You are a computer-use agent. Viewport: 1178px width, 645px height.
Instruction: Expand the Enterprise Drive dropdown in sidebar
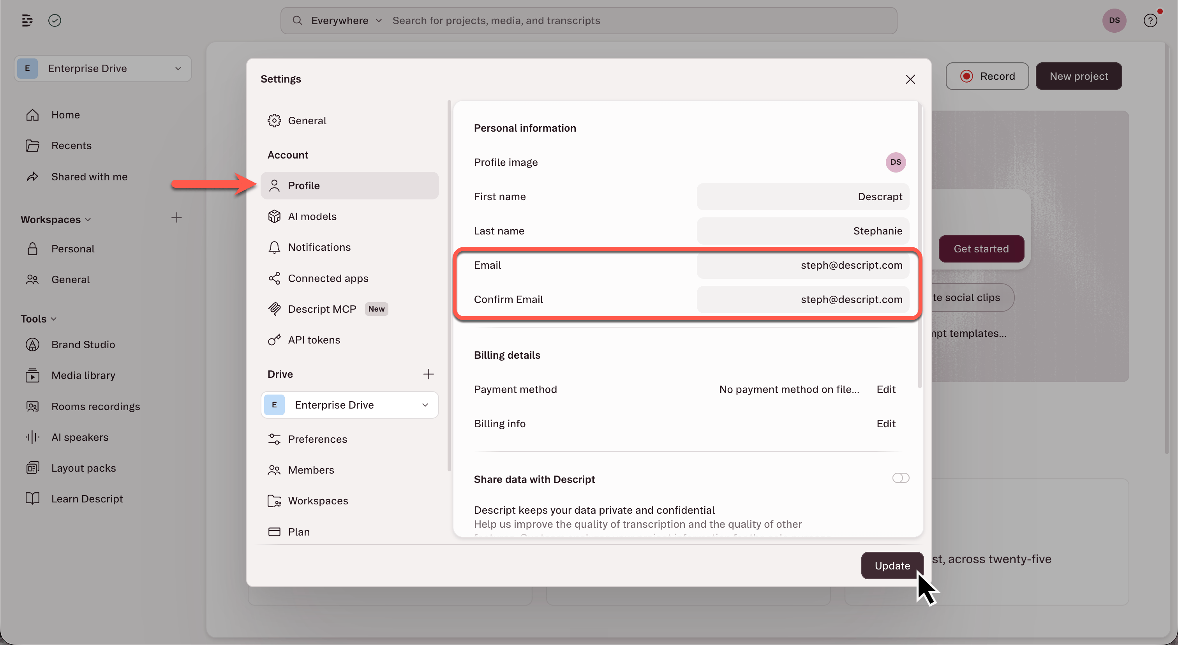click(103, 69)
